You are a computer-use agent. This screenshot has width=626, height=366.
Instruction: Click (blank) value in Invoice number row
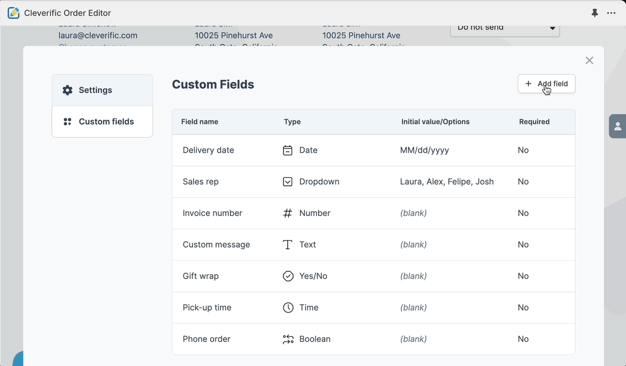(413, 213)
